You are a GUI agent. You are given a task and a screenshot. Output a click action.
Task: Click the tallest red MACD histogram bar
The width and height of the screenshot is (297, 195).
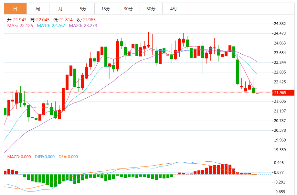click(x=226, y=169)
